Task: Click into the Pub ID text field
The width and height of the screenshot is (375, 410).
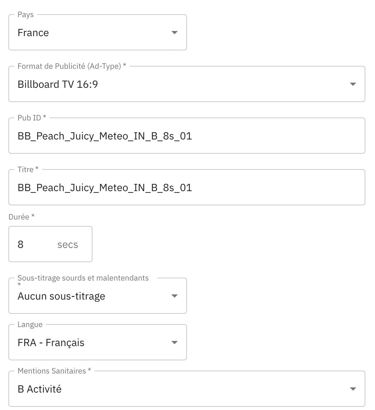Action: pyautogui.click(x=186, y=136)
